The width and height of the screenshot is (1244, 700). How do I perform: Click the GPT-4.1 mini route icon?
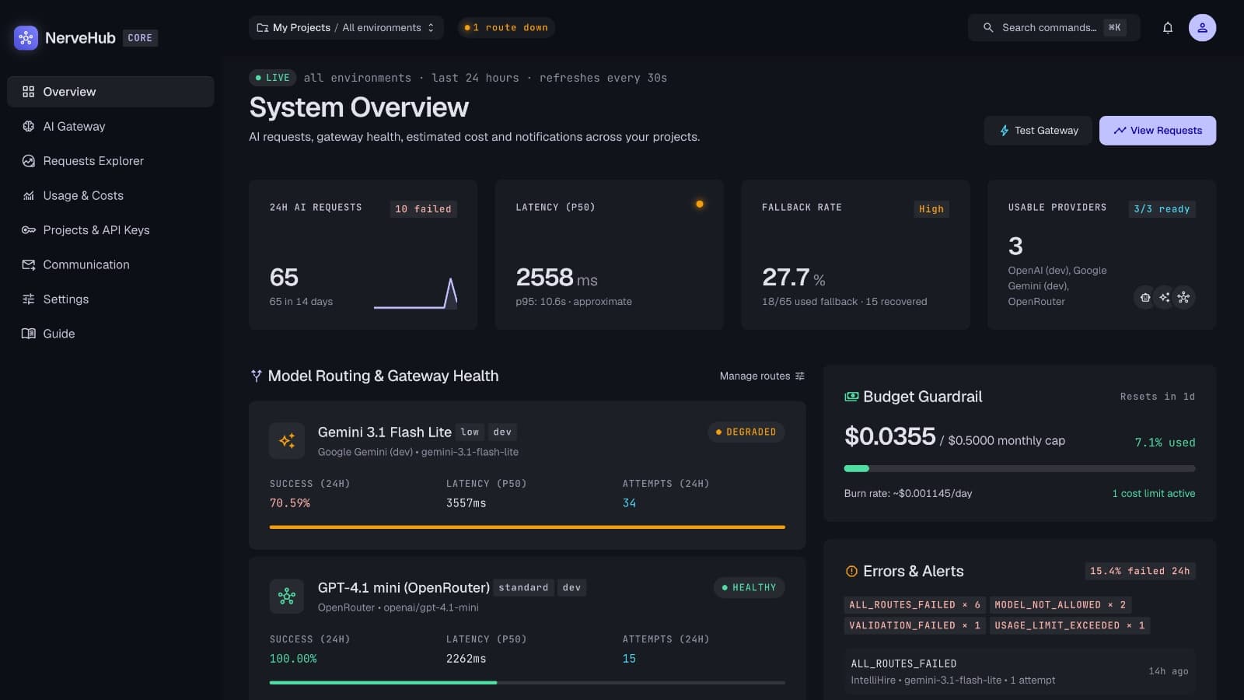pos(287,596)
